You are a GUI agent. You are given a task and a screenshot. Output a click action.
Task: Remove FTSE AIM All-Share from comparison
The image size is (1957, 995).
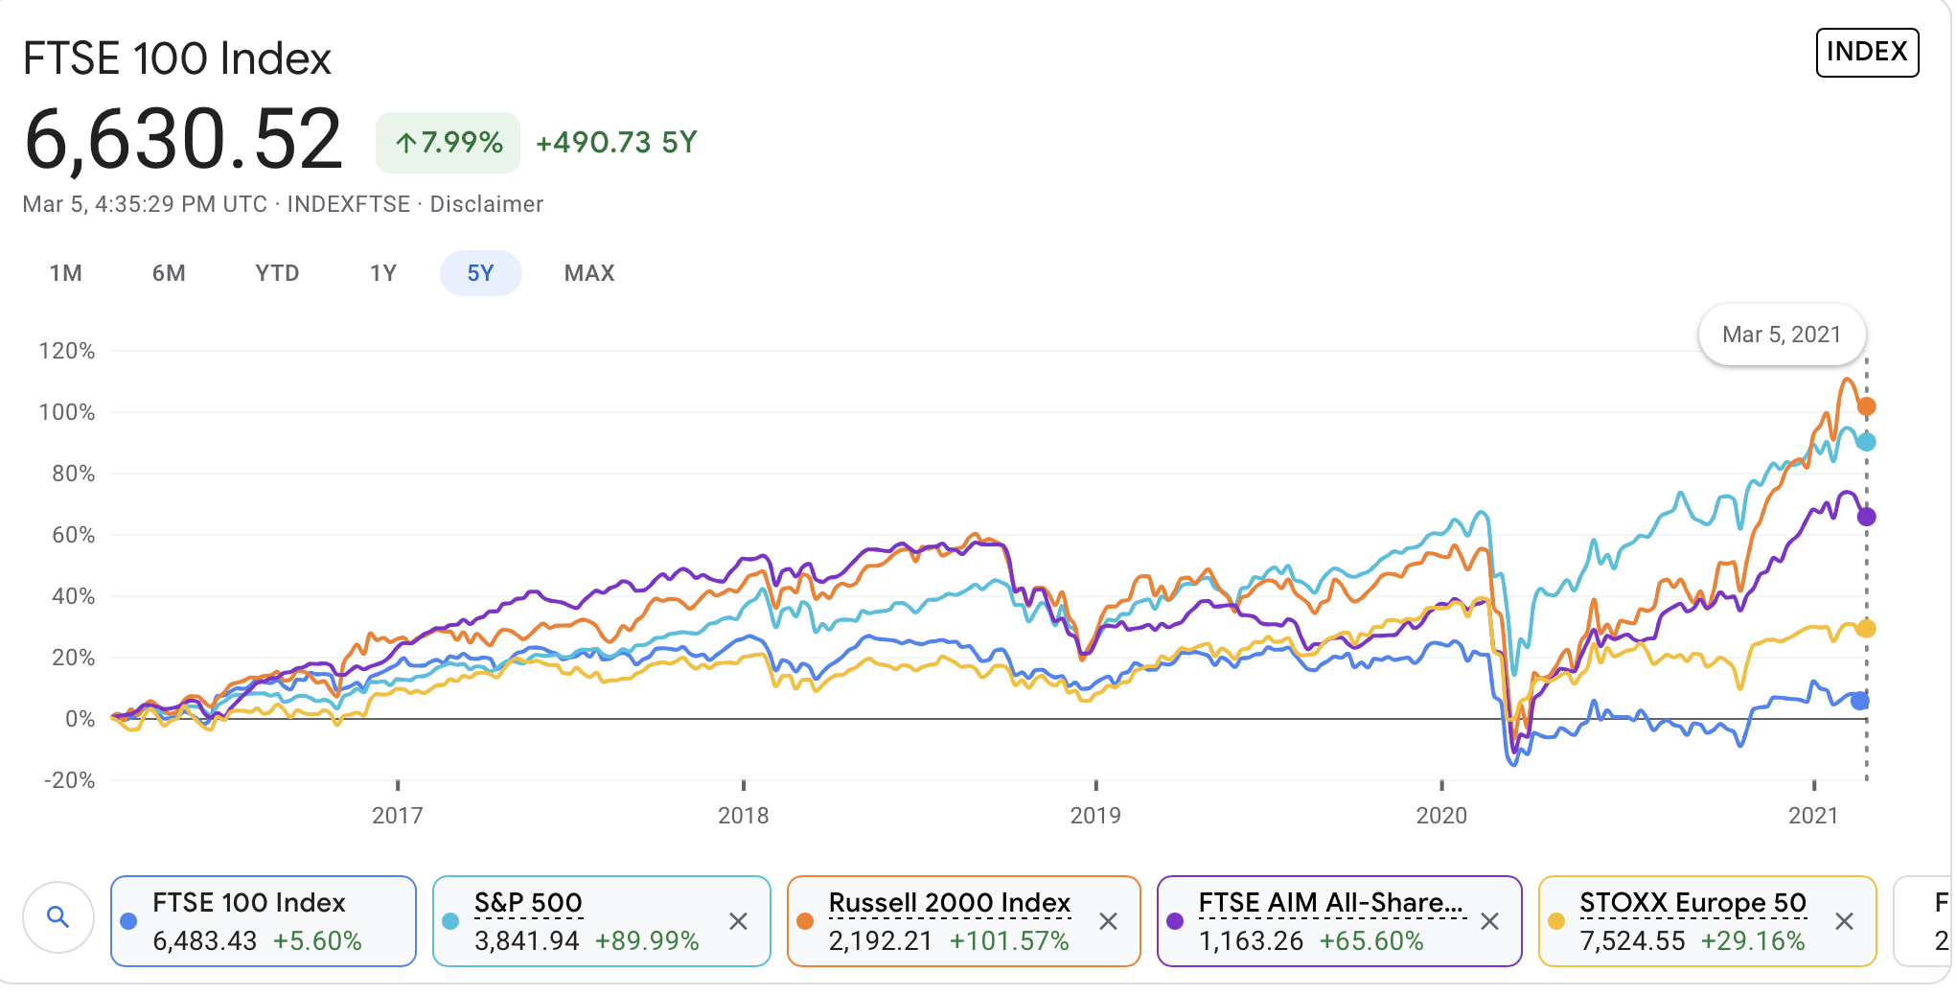coord(1489,921)
